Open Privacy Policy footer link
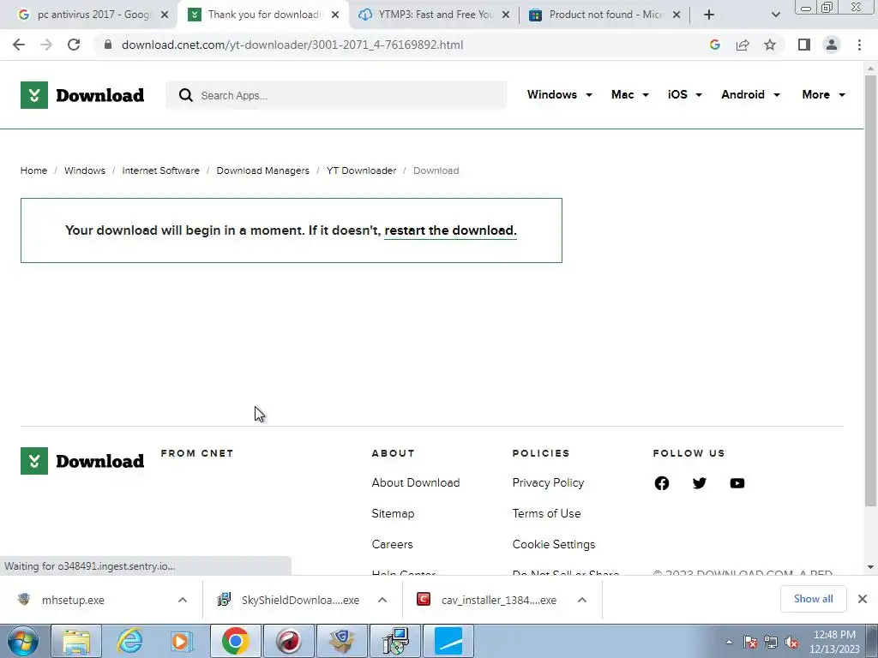Image resolution: width=878 pixels, height=658 pixels. click(548, 482)
